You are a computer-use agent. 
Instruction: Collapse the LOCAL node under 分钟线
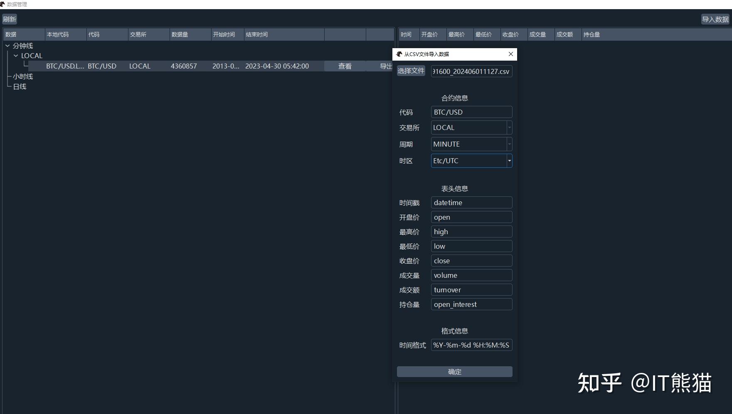pyautogui.click(x=16, y=55)
